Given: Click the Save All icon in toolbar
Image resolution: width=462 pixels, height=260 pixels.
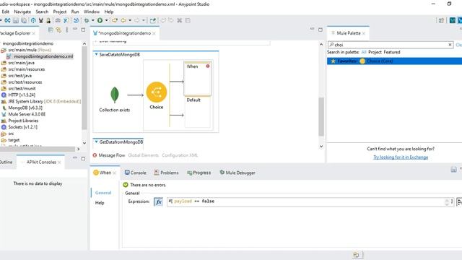Looking at the screenshot, I should click(24, 20).
